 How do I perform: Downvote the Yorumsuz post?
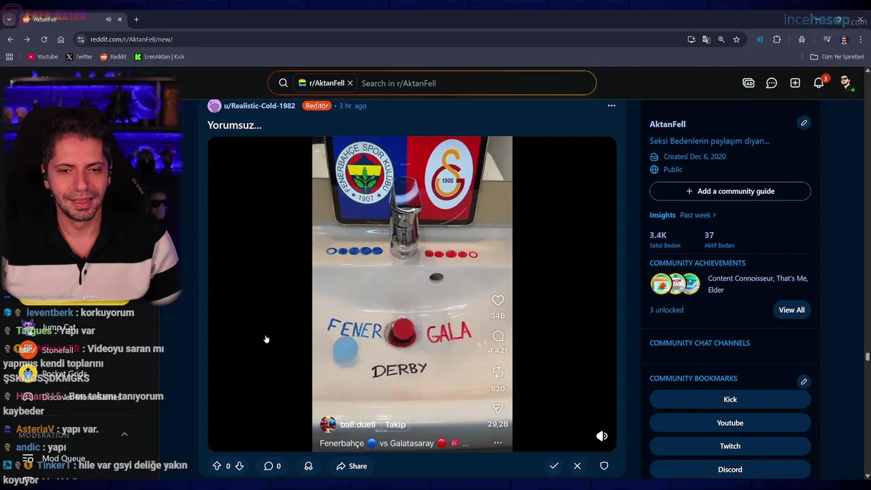point(239,466)
